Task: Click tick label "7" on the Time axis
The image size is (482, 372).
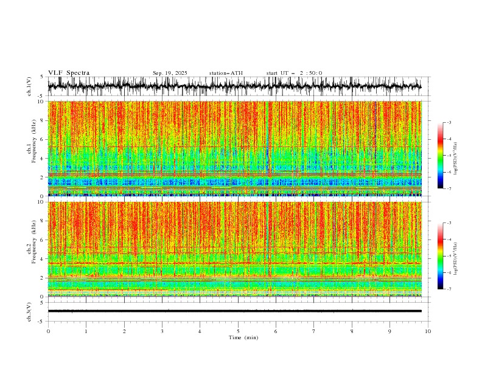Action: pos(314,331)
